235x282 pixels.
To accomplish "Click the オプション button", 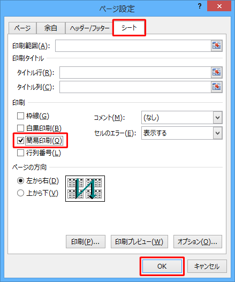I will click(x=198, y=241).
